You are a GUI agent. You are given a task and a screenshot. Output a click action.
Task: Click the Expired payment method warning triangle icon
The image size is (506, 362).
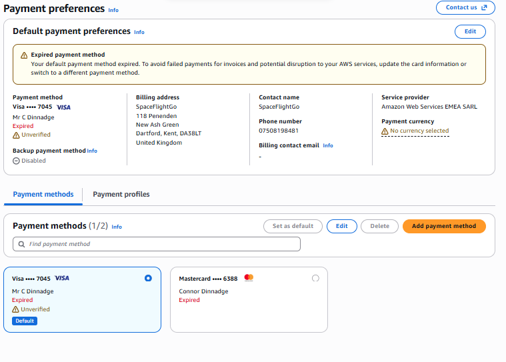click(24, 55)
